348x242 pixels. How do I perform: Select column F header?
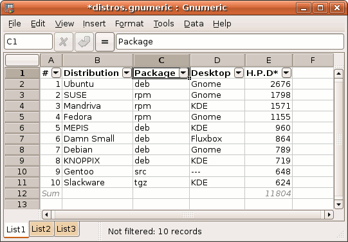click(313, 60)
